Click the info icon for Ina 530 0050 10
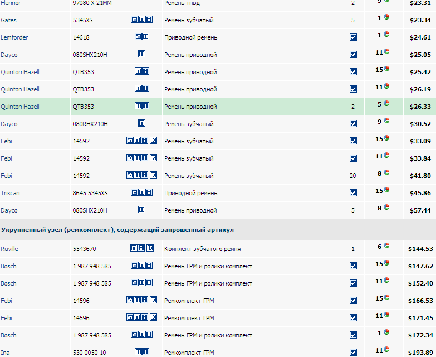436x357 pixels. tap(145, 351)
